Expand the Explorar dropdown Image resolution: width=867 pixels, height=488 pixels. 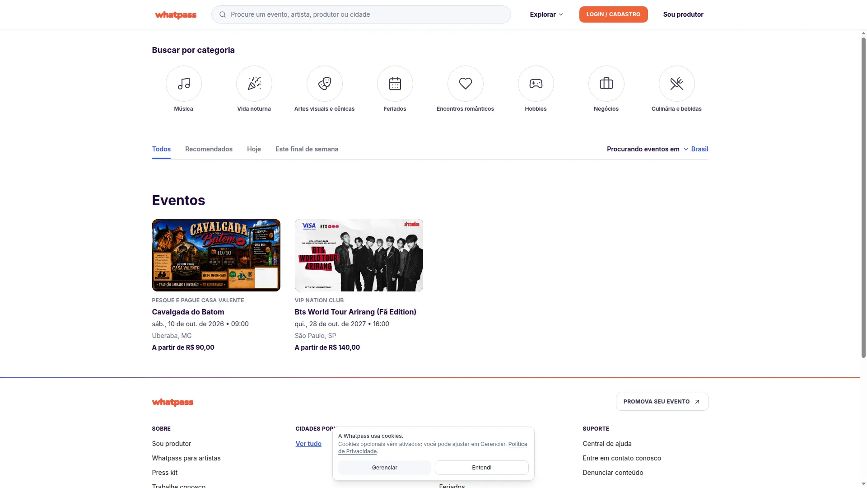coord(546,14)
